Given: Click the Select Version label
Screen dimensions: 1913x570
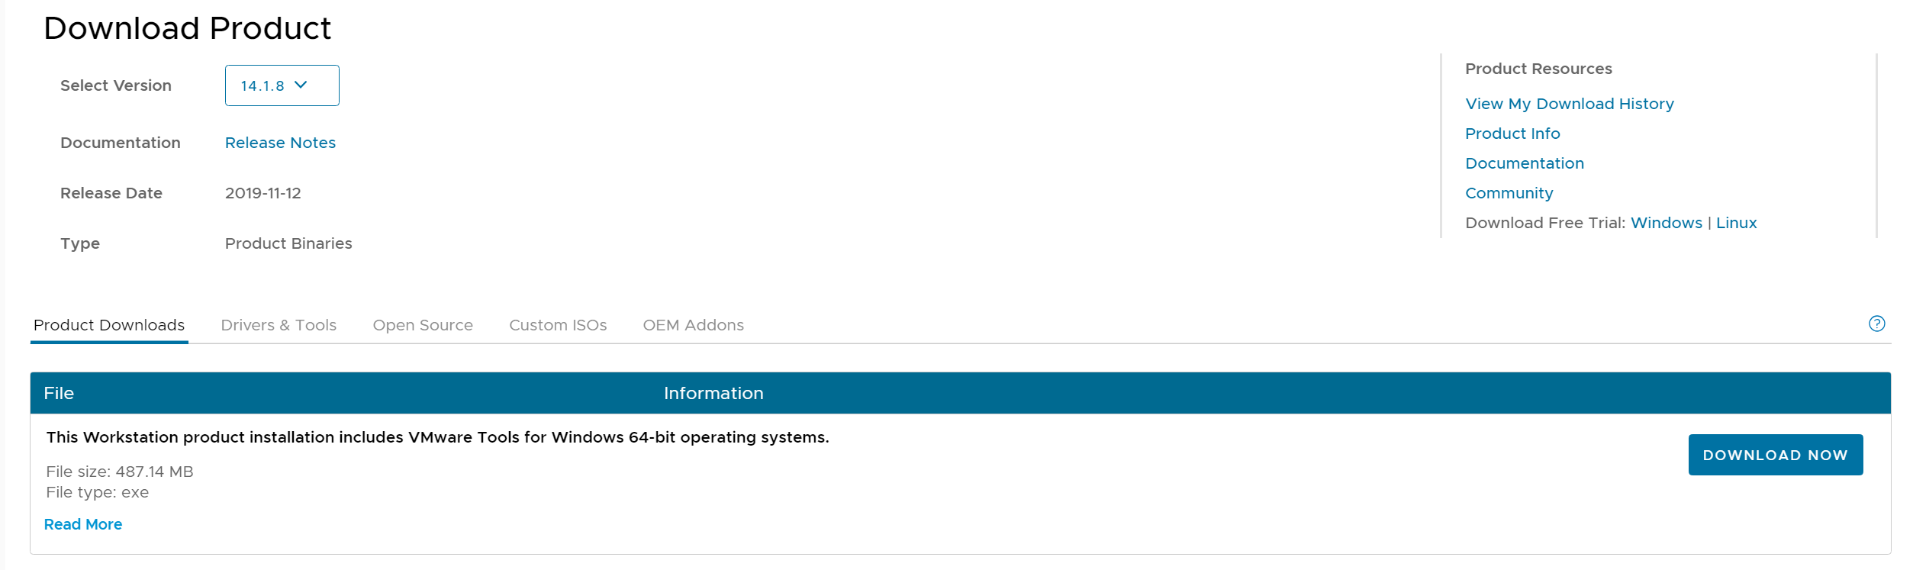Looking at the screenshot, I should pos(116,85).
